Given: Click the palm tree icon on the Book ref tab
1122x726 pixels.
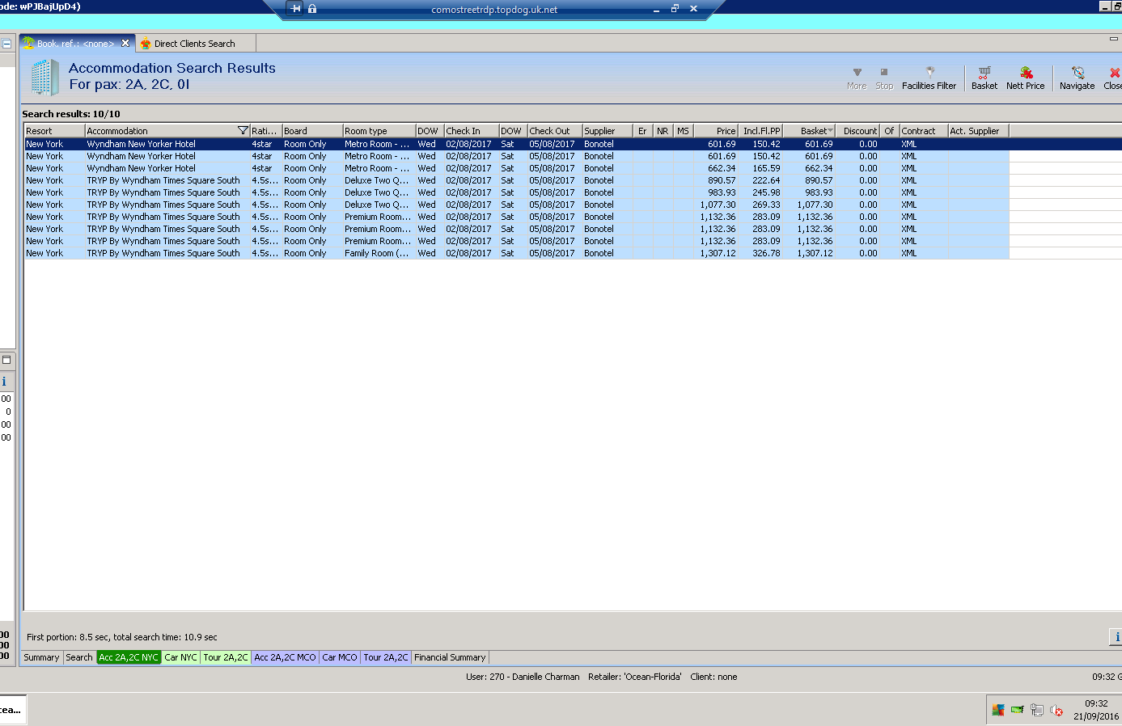Looking at the screenshot, I should 28,43.
